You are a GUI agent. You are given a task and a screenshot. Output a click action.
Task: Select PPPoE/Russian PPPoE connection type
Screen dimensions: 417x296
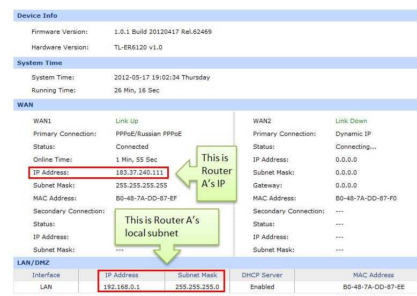(x=148, y=134)
